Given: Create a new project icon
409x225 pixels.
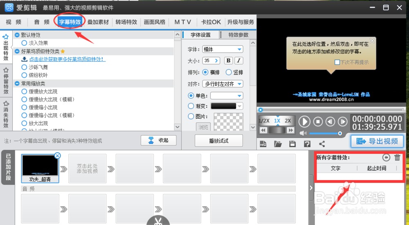Looking at the screenshot, I should (x=263, y=144).
